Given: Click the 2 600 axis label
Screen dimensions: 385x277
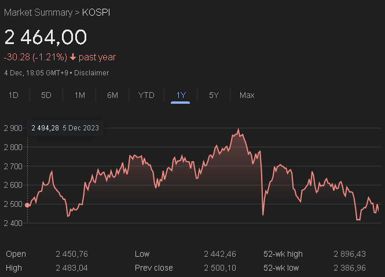Looking at the screenshot, I should pyautogui.click(x=13, y=185).
